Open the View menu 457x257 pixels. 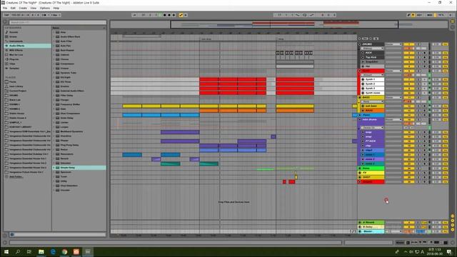point(34,8)
